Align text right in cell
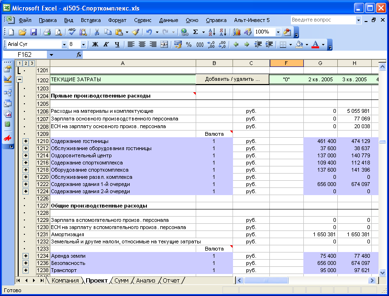The width and height of the screenshot is (389, 296). [153, 44]
